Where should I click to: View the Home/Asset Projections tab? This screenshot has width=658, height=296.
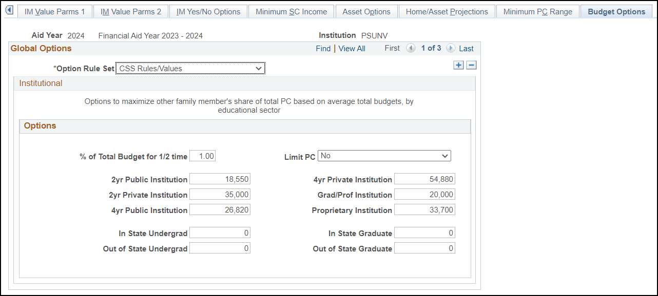[x=446, y=11]
